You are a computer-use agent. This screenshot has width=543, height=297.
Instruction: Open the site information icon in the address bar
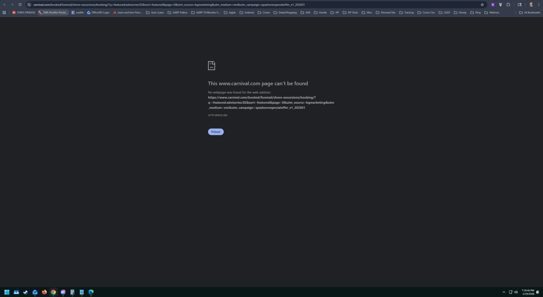[29, 5]
